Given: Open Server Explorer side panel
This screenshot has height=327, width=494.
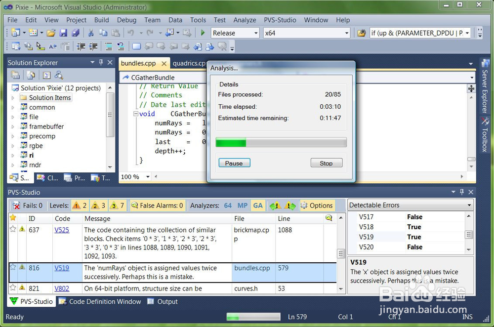Looking at the screenshot, I should coord(485,86).
